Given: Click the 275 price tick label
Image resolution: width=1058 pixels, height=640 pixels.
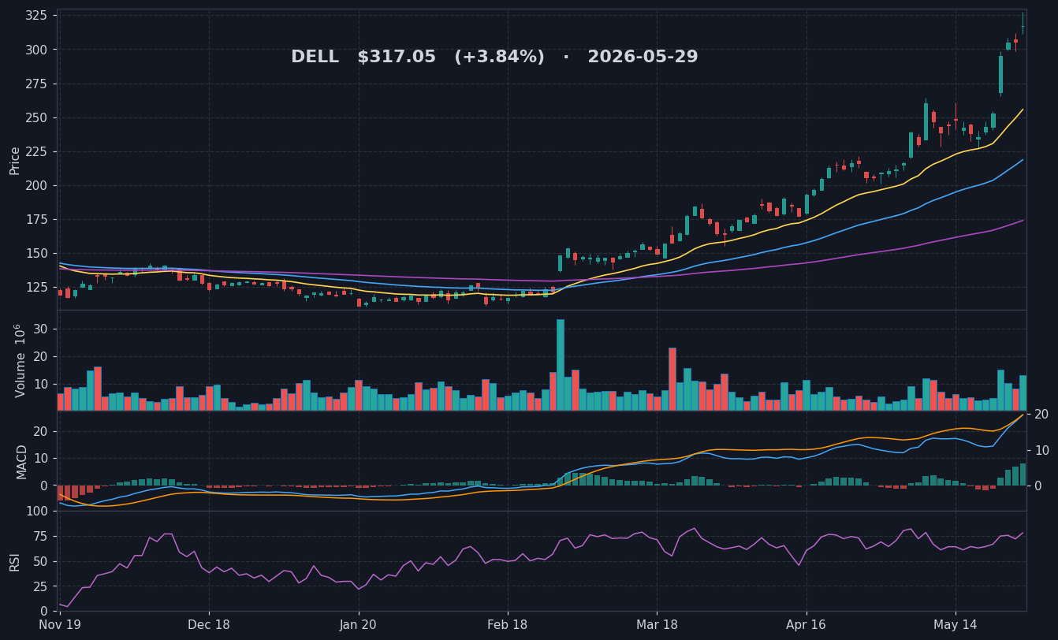Looking at the screenshot, I should pos(36,84).
